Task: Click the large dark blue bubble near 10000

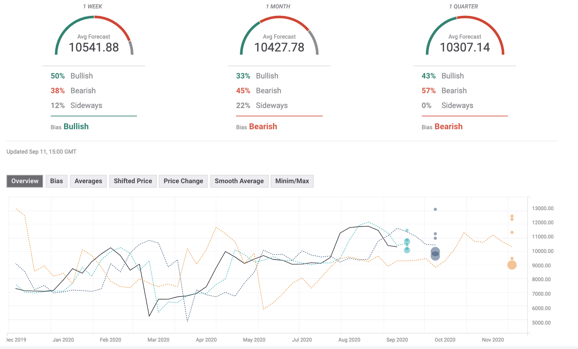Action: pos(435,252)
